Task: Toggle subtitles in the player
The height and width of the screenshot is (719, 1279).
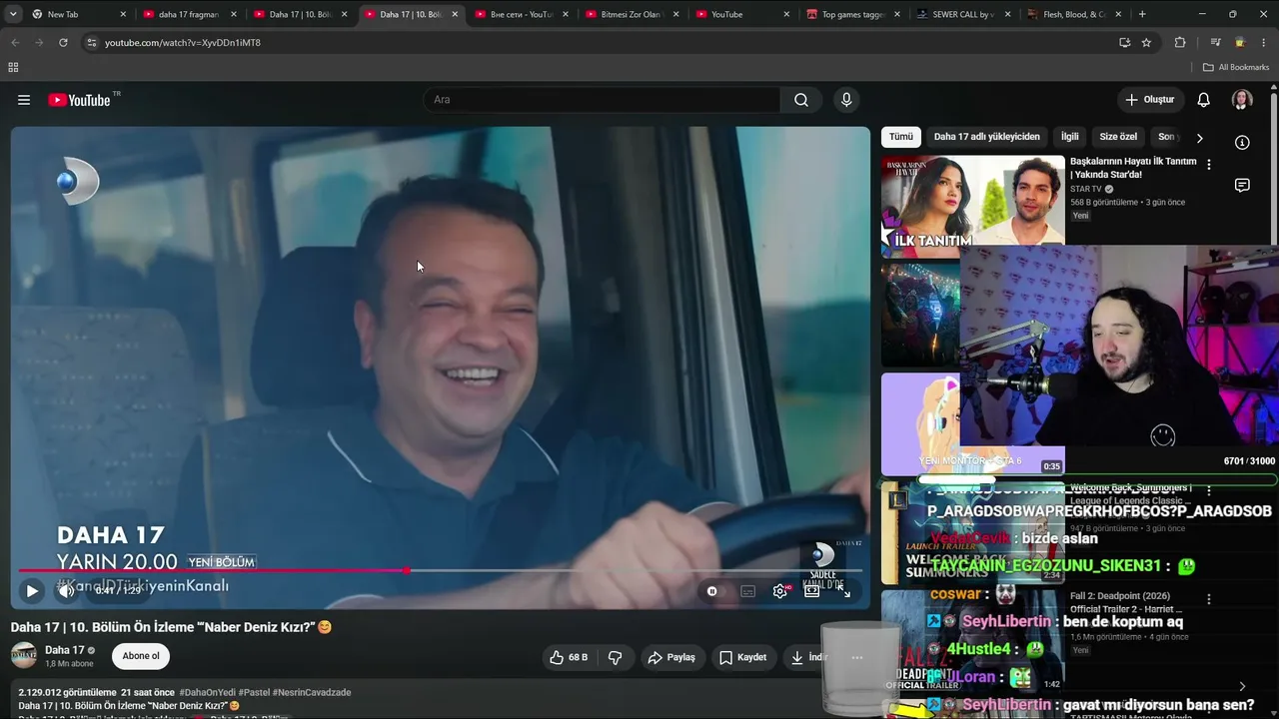Action: [747, 591]
